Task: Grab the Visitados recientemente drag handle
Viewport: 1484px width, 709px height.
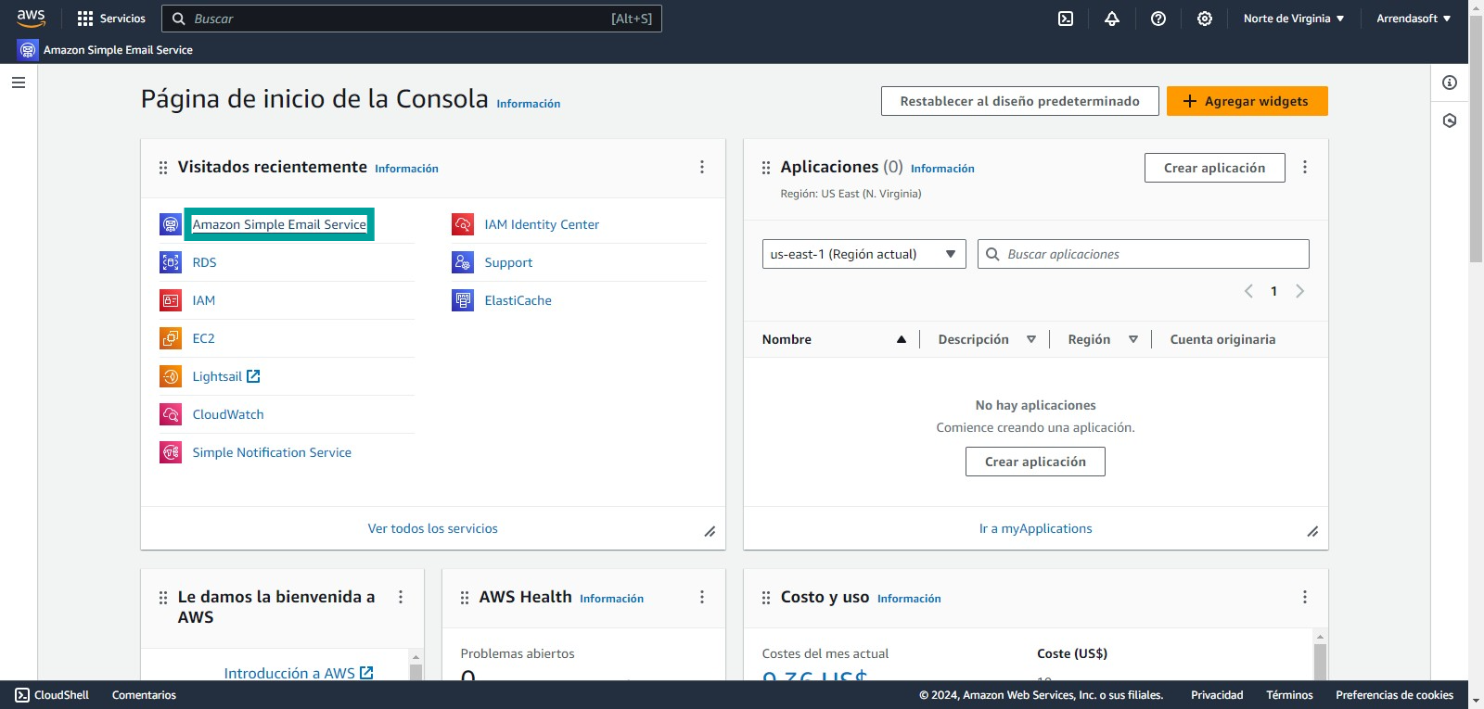Action: tap(163, 168)
